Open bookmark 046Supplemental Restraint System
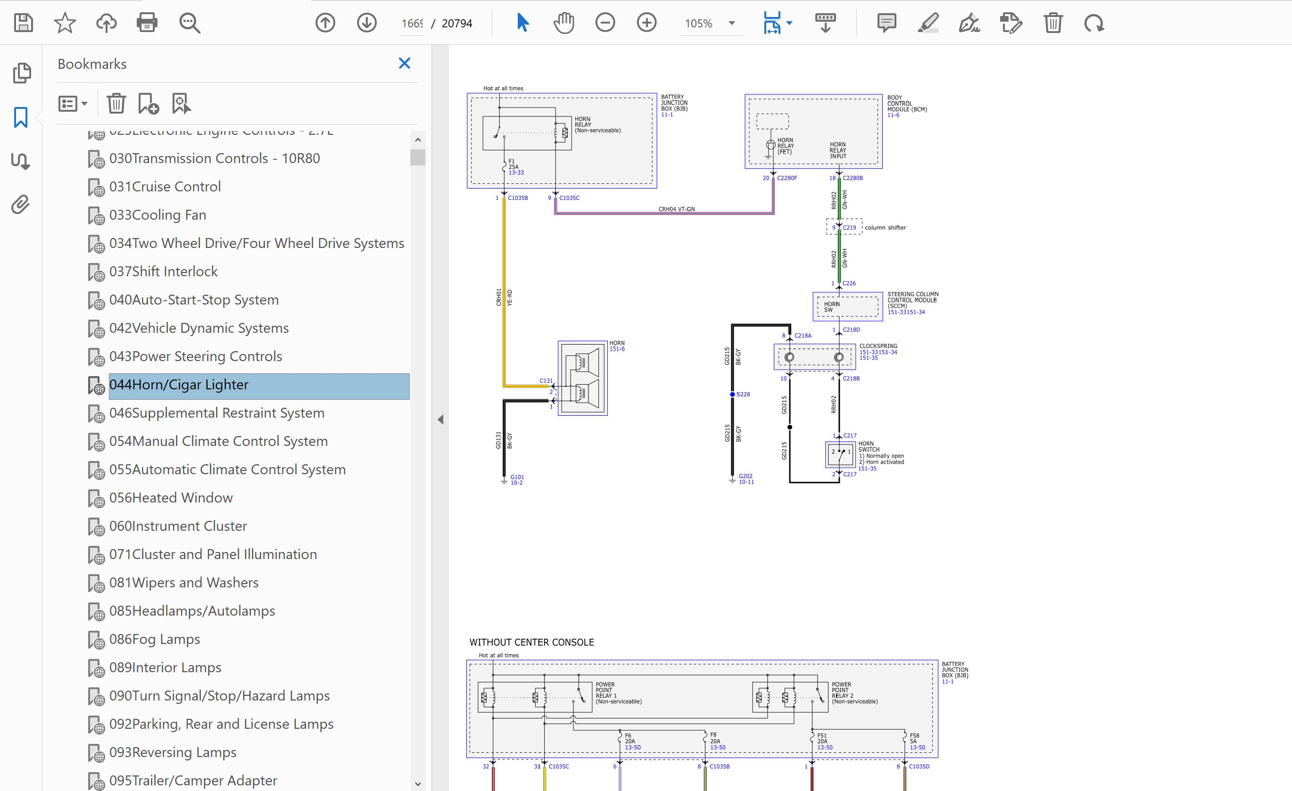The height and width of the screenshot is (791, 1292). [216, 413]
